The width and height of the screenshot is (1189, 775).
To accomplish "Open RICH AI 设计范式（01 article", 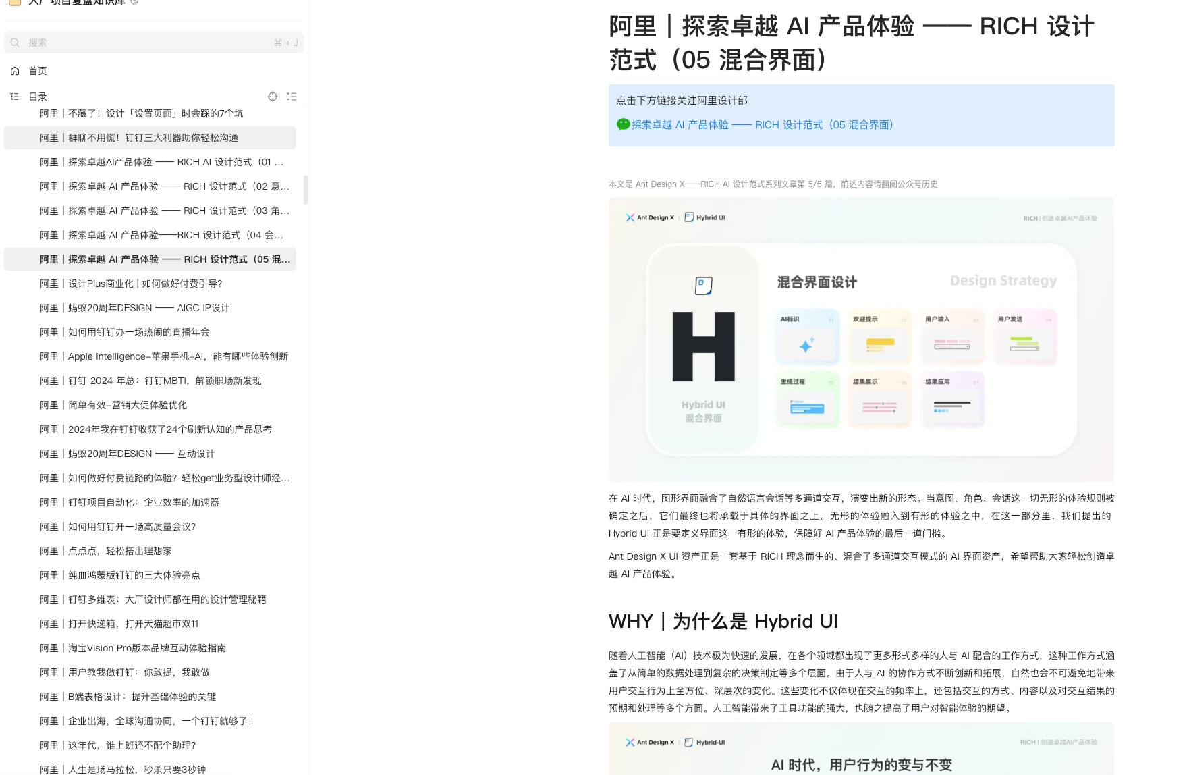I will [150, 162].
